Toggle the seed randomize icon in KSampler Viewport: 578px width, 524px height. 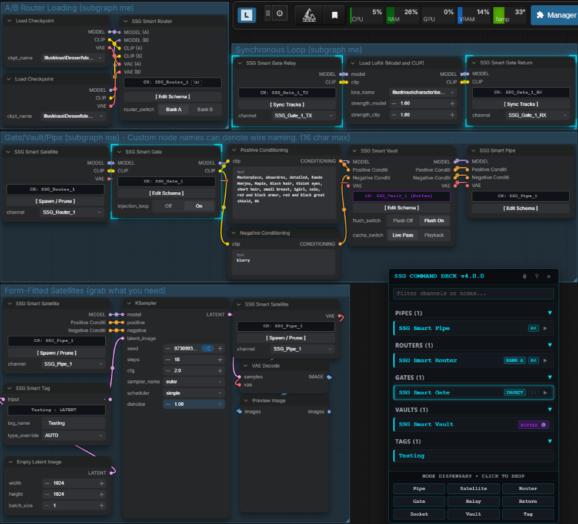208,348
